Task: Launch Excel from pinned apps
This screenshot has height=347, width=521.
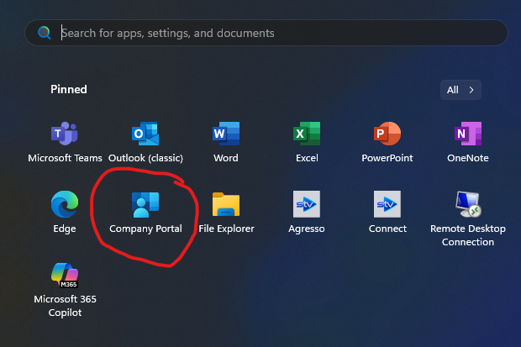Action: [307, 142]
